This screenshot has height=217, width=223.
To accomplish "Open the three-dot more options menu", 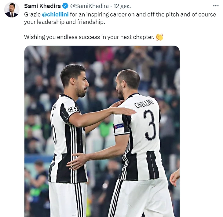I will click(216, 6).
